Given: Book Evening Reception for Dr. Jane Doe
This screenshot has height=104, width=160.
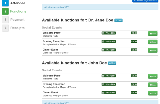Looking at the screenshot, I should coord(153,42).
